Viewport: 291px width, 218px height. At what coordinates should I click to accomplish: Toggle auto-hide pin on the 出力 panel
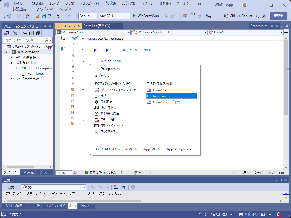pos(281,180)
